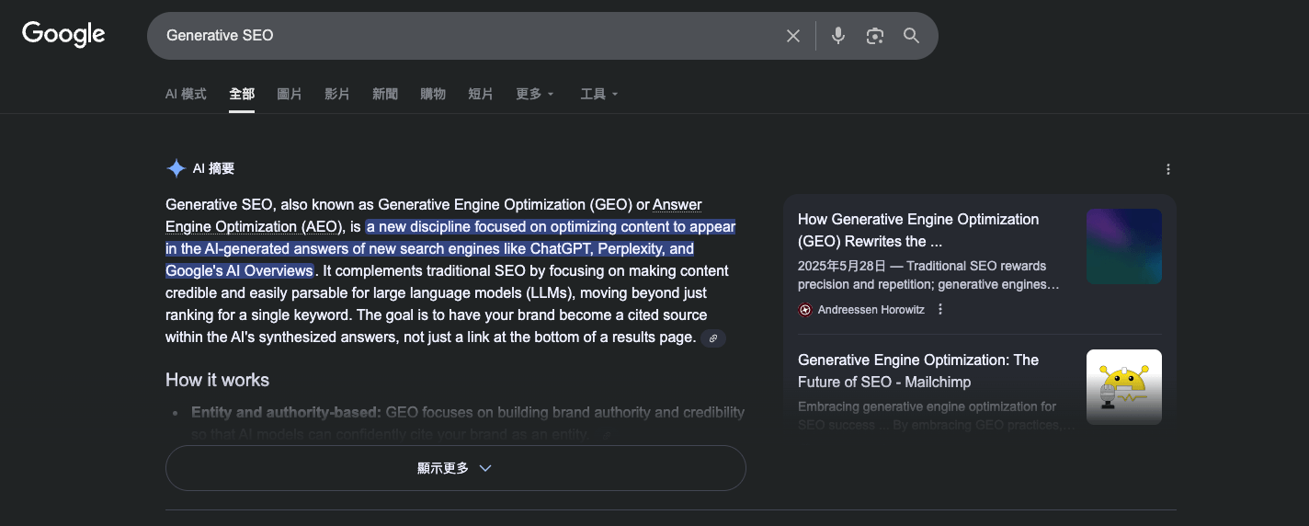Open Andreessen Horowitz result options menu
Image resolution: width=1309 pixels, height=526 pixels.
coord(940,310)
